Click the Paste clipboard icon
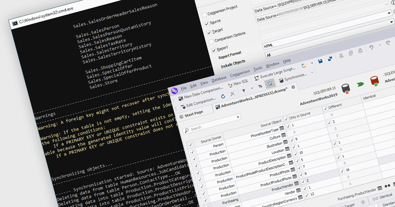 pyautogui.click(x=360, y=51)
